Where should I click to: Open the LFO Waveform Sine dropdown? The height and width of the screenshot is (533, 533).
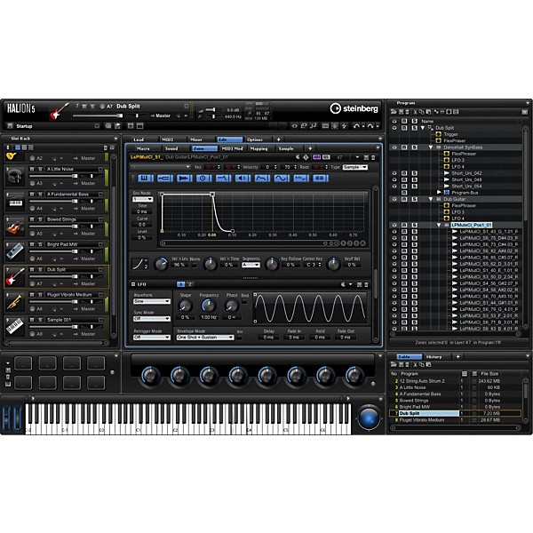152,301
